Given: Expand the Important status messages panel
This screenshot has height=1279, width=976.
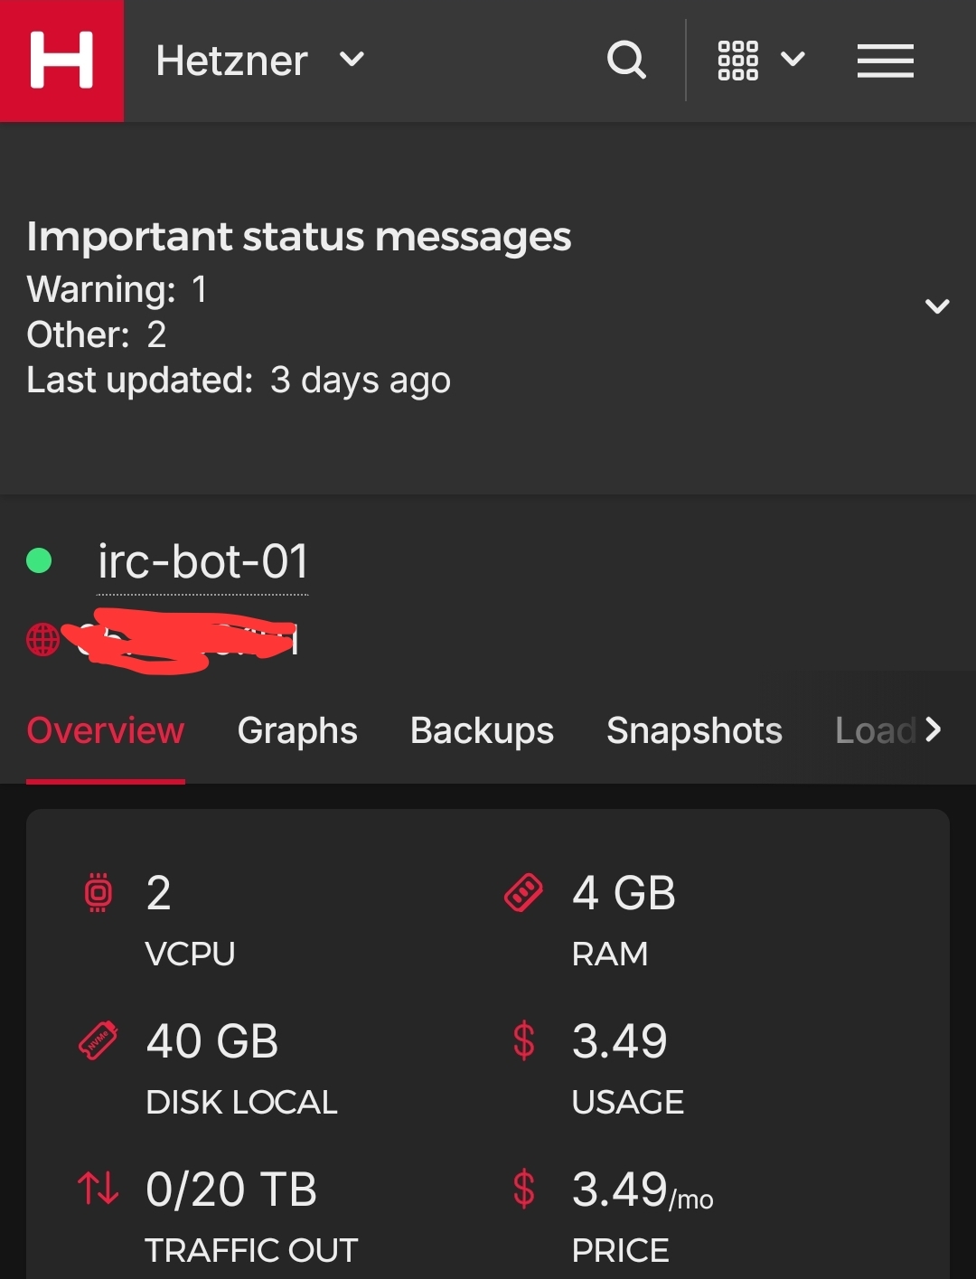Looking at the screenshot, I should (x=937, y=306).
